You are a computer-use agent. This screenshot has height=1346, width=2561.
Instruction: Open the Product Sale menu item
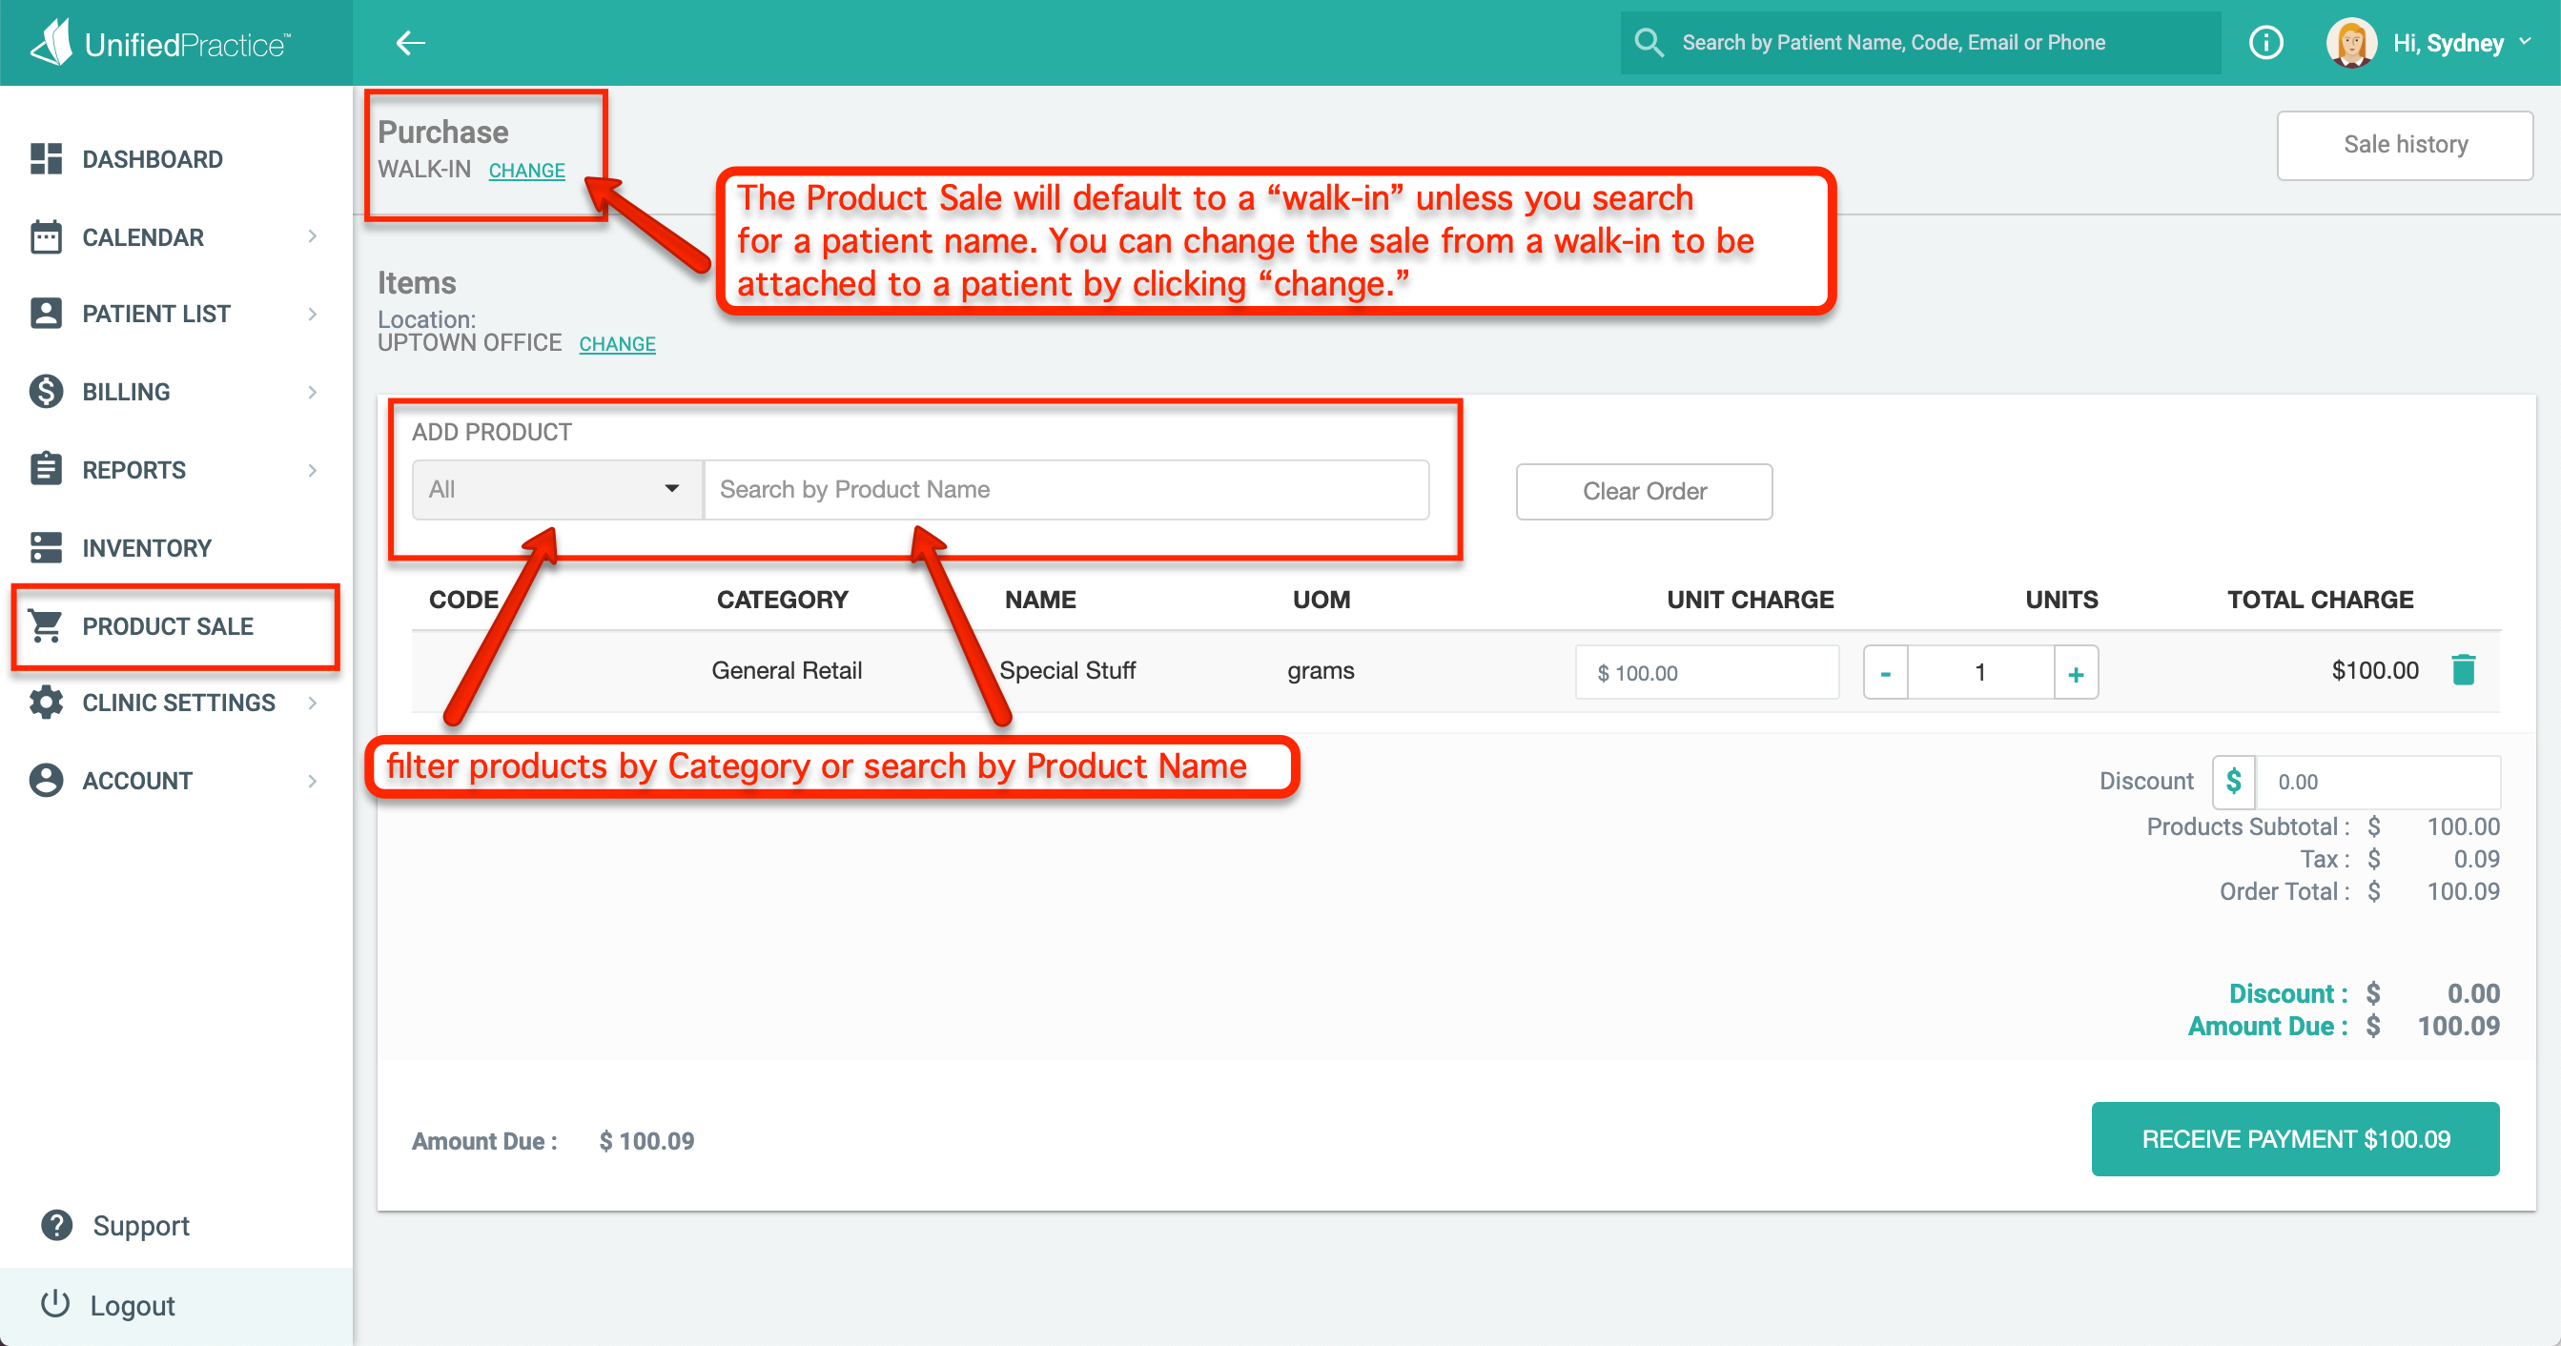pyautogui.click(x=167, y=626)
